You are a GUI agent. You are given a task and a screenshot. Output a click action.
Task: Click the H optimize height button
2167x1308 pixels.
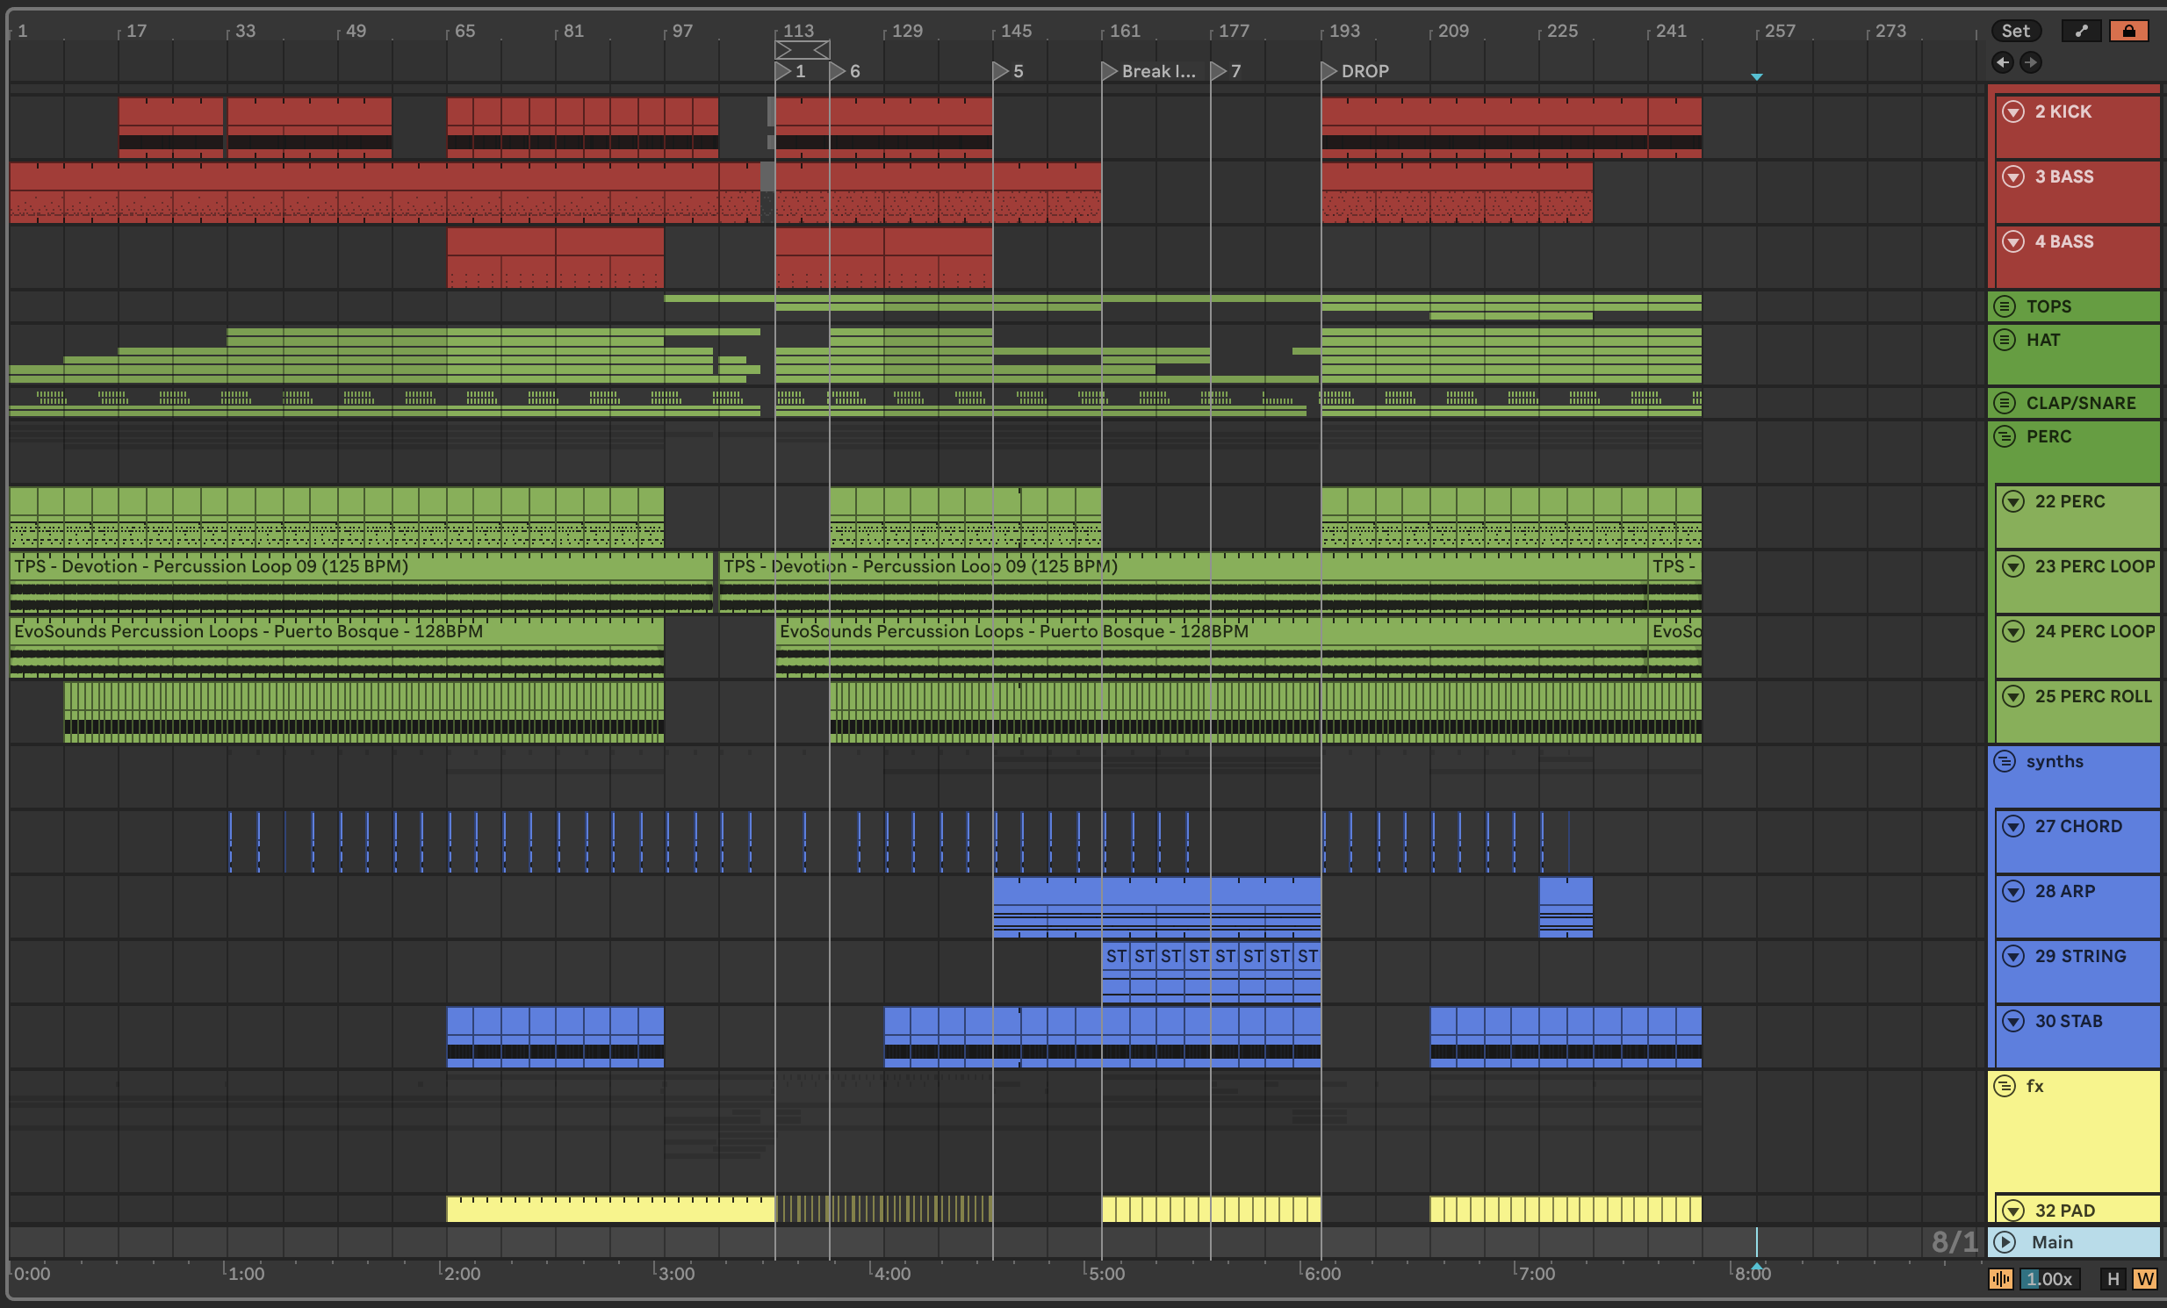pyautogui.click(x=2113, y=1279)
